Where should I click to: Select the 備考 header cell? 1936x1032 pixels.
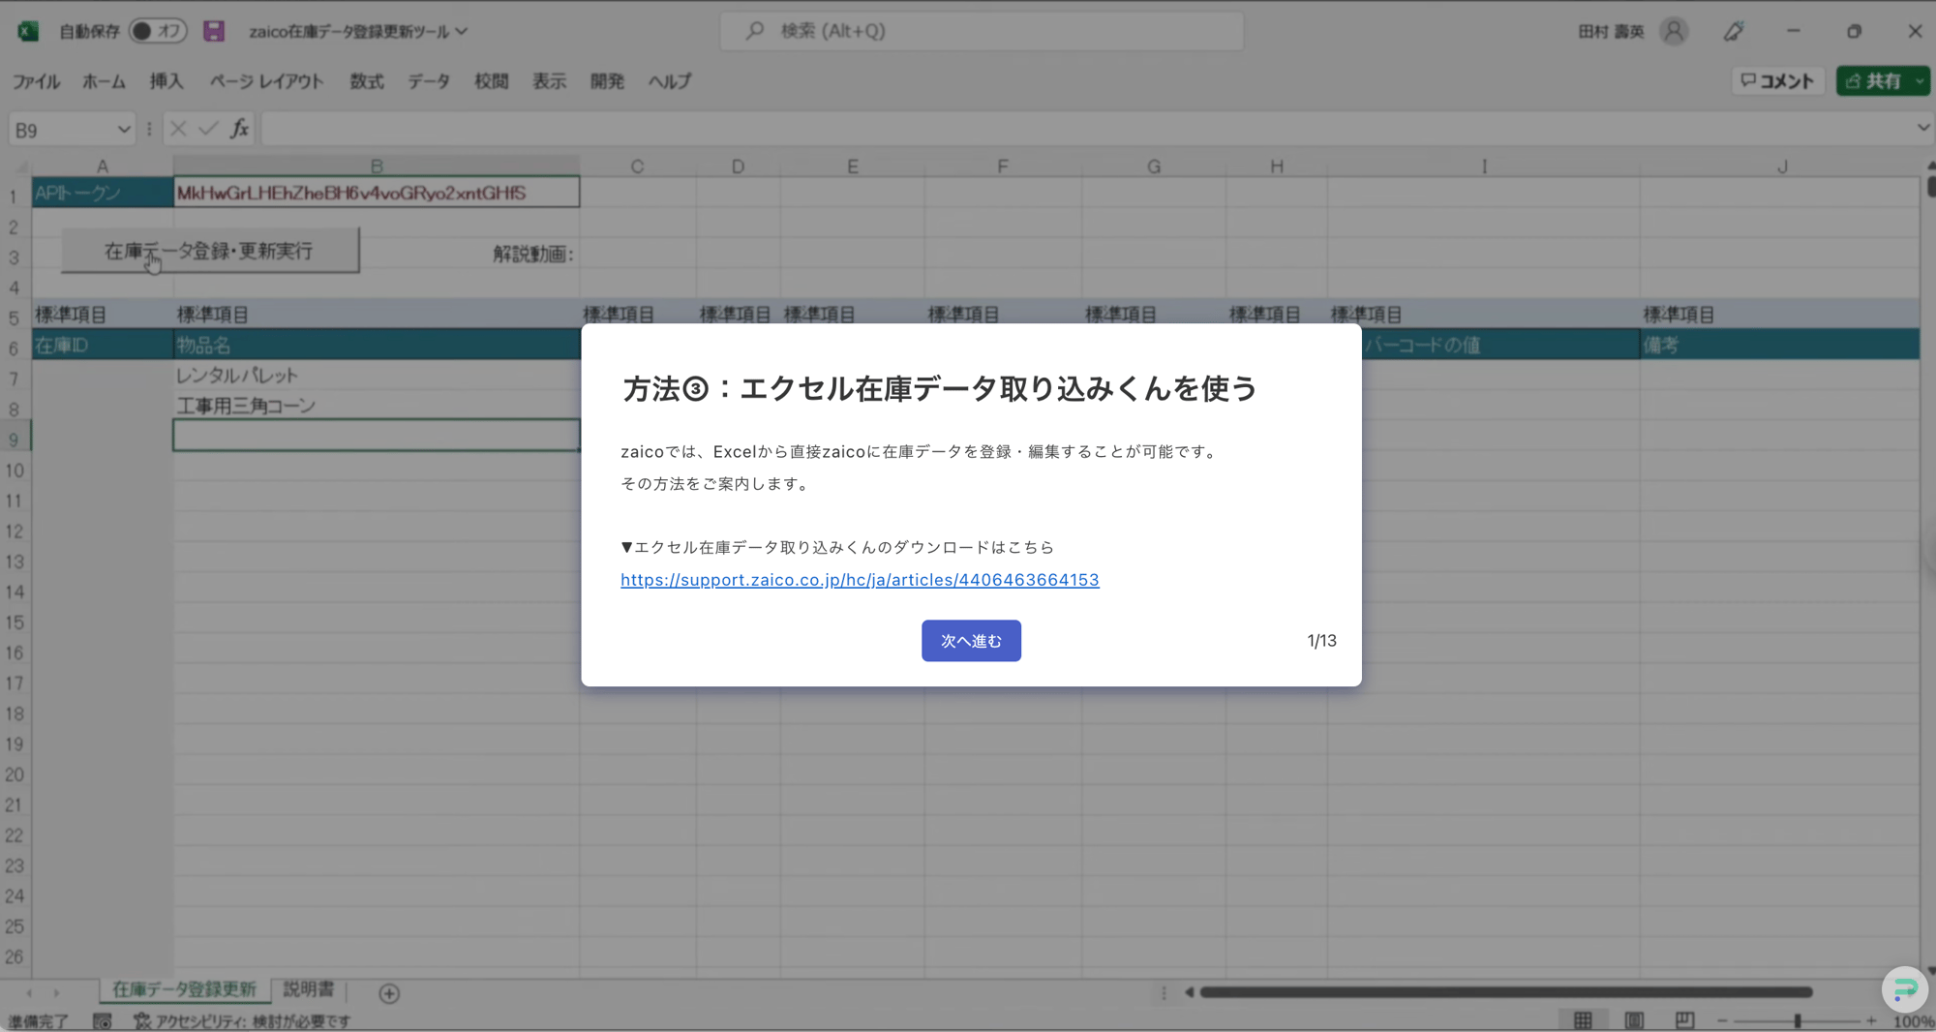pyautogui.click(x=1779, y=345)
